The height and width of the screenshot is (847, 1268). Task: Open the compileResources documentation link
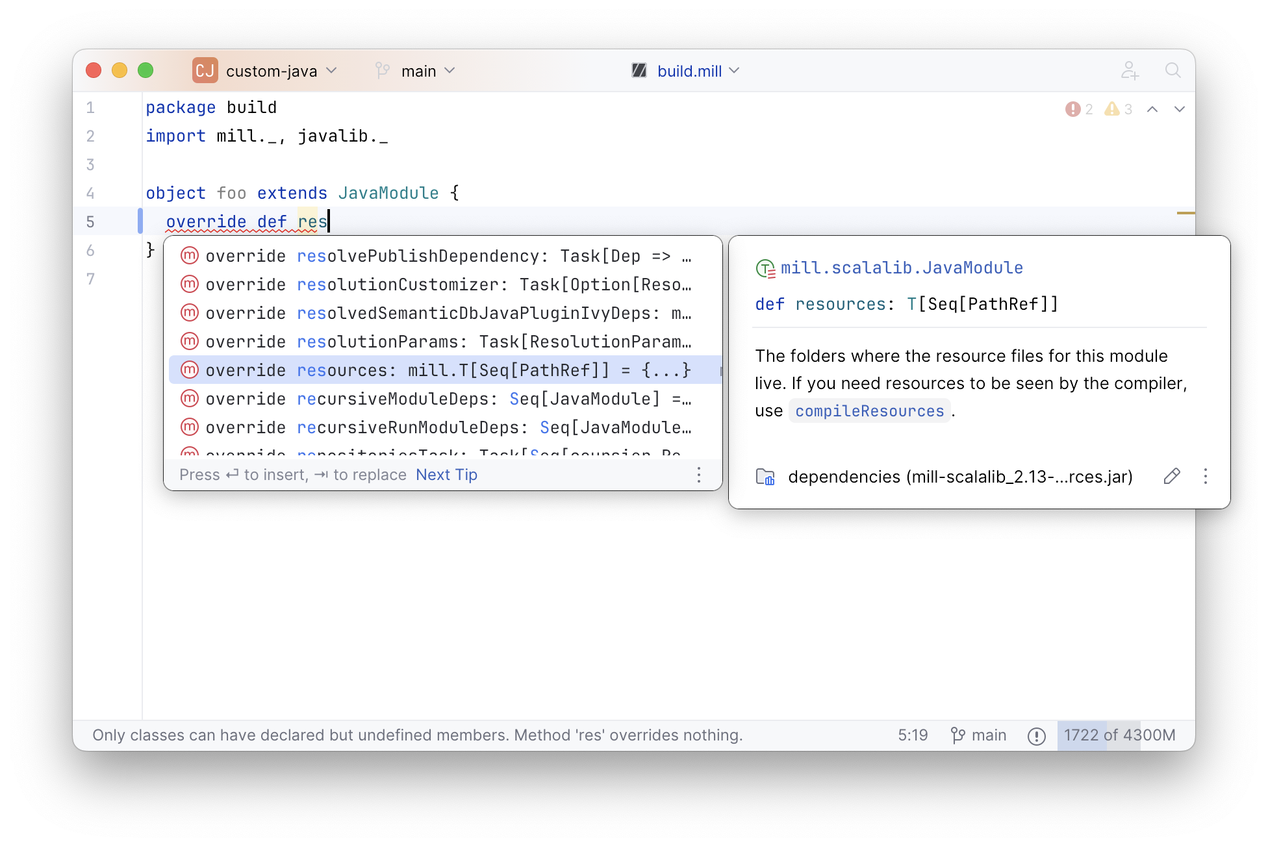[869, 411]
